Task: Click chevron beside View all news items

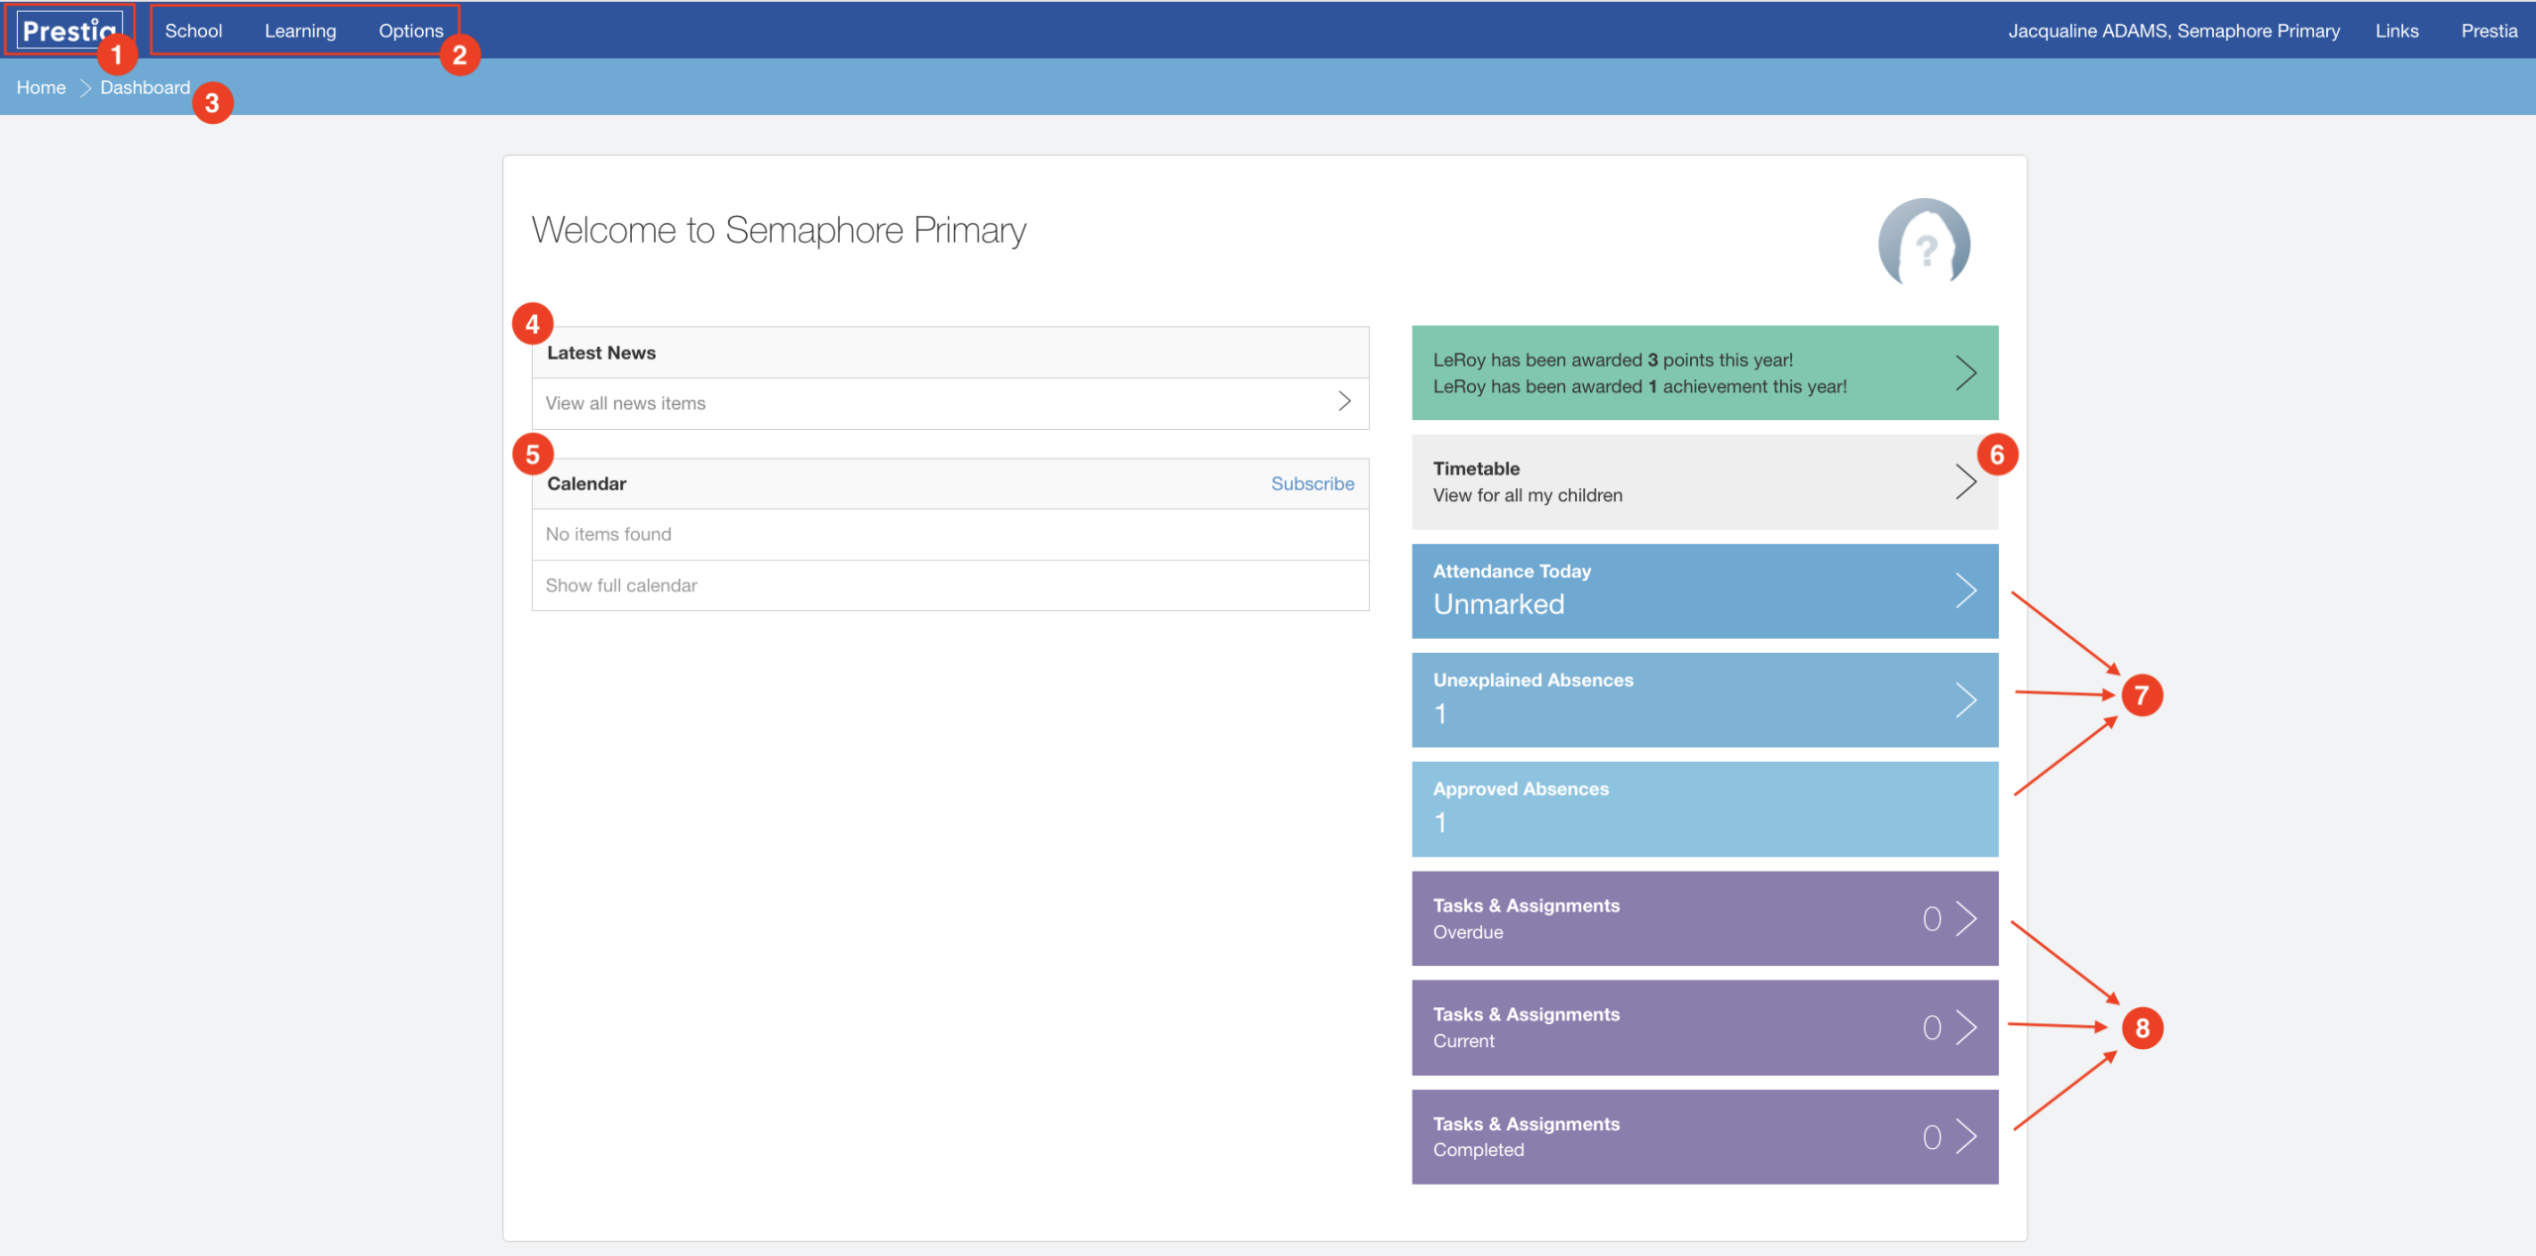Action: pyautogui.click(x=1344, y=401)
